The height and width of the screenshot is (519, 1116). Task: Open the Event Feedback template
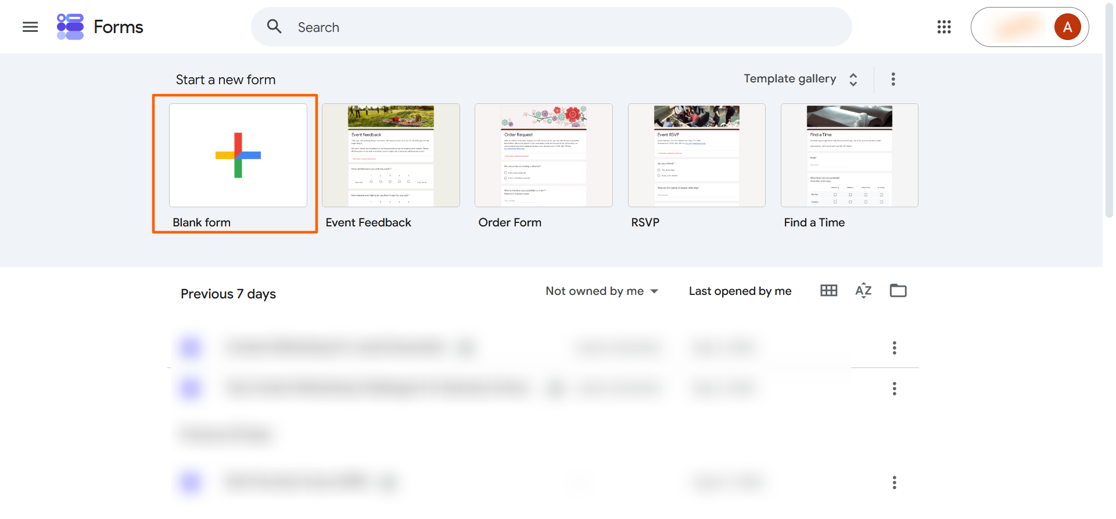(x=391, y=155)
